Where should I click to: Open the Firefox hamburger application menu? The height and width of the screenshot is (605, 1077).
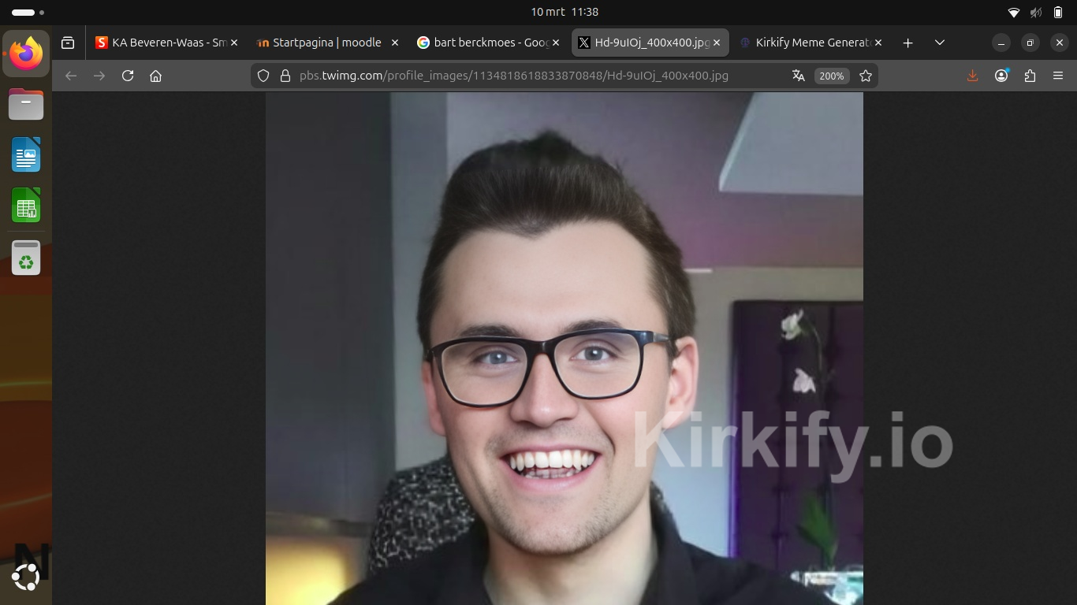tap(1058, 76)
